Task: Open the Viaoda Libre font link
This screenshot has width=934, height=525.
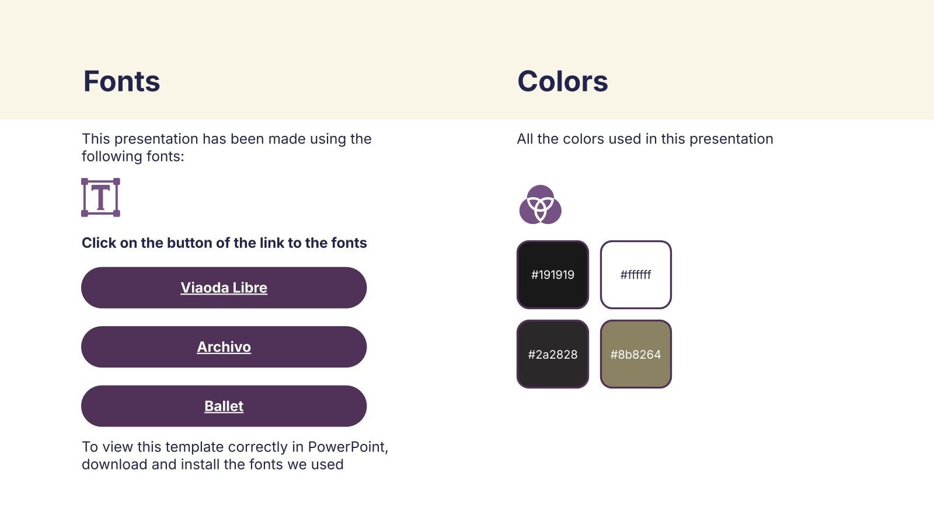Action: pyautogui.click(x=224, y=288)
